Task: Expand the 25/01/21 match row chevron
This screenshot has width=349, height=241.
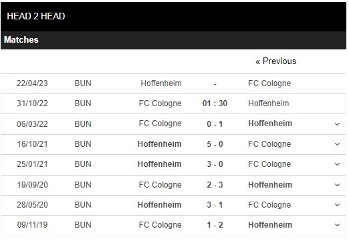Action: [337, 164]
